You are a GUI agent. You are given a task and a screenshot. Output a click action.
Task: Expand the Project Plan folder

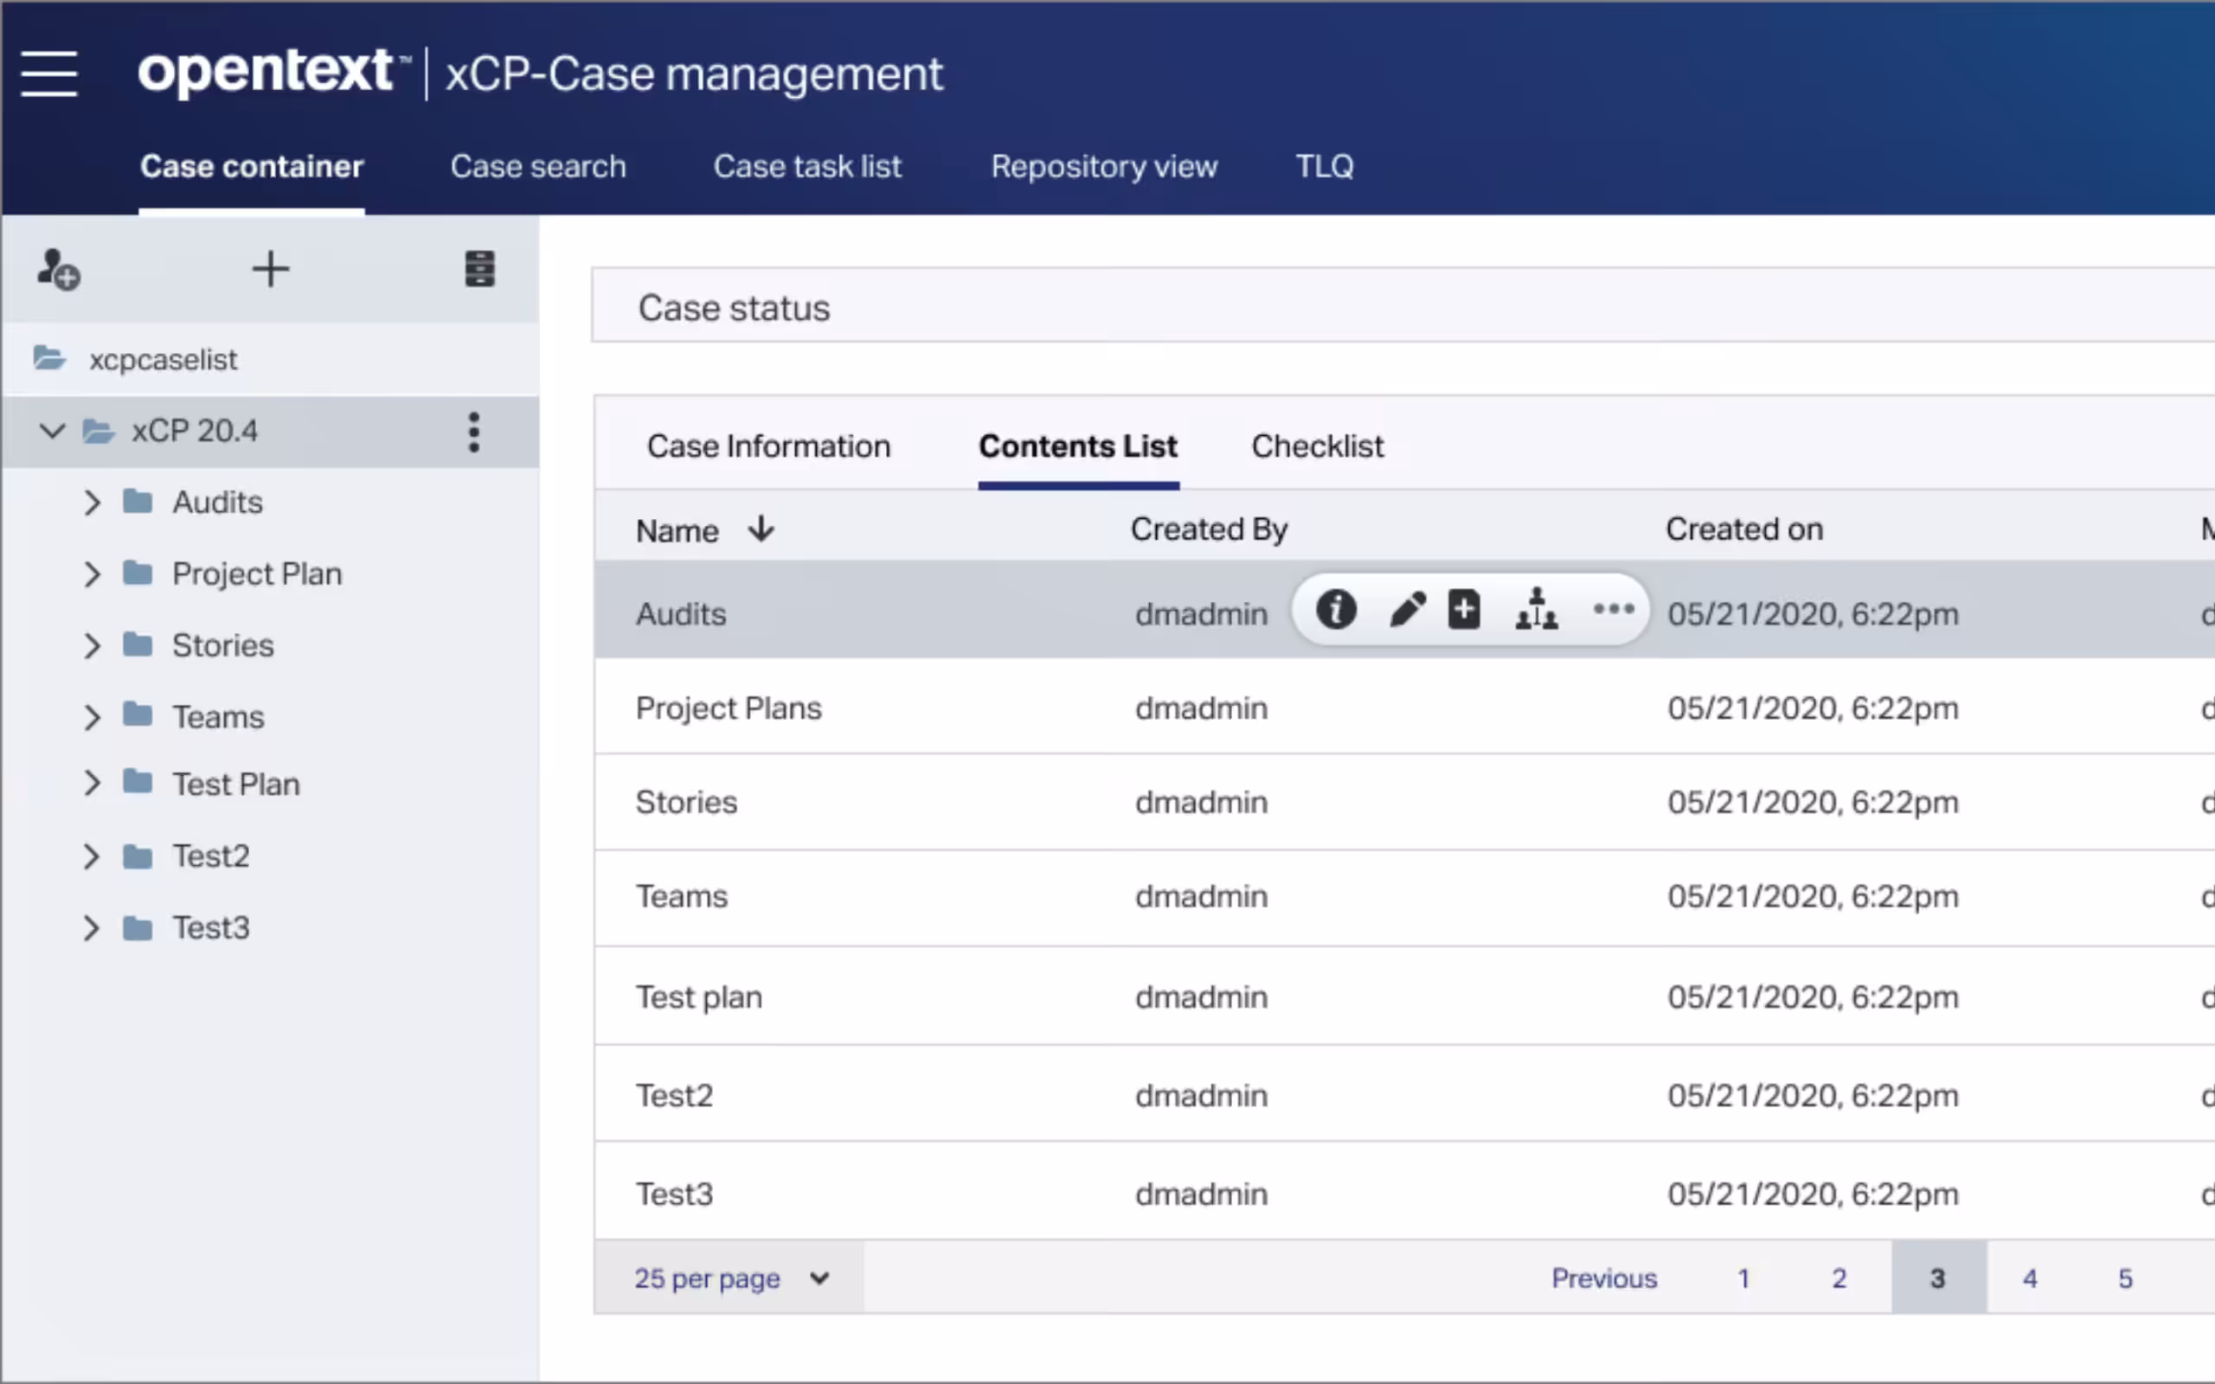click(x=92, y=573)
